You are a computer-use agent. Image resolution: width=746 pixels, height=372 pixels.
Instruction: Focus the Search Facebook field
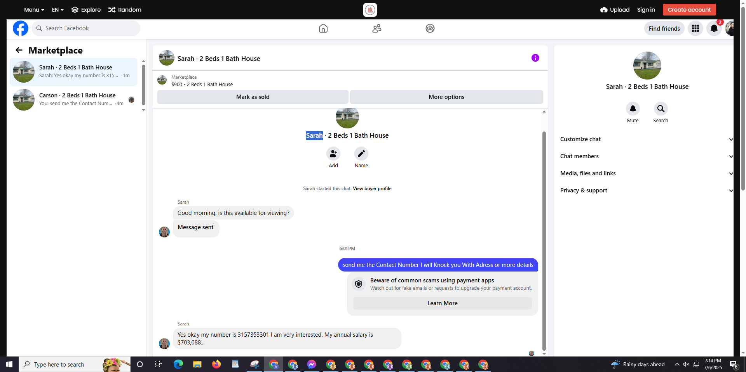pos(86,28)
